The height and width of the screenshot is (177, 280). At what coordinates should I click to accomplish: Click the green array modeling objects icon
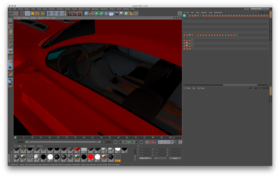(101, 13)
